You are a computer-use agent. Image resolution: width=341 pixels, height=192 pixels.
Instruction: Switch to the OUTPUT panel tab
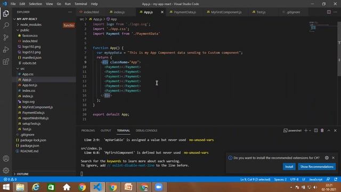105,130
